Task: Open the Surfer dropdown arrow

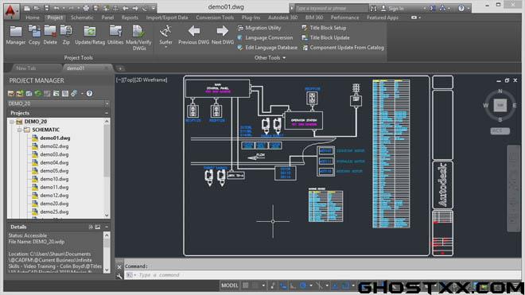Action: pos(165,47)
